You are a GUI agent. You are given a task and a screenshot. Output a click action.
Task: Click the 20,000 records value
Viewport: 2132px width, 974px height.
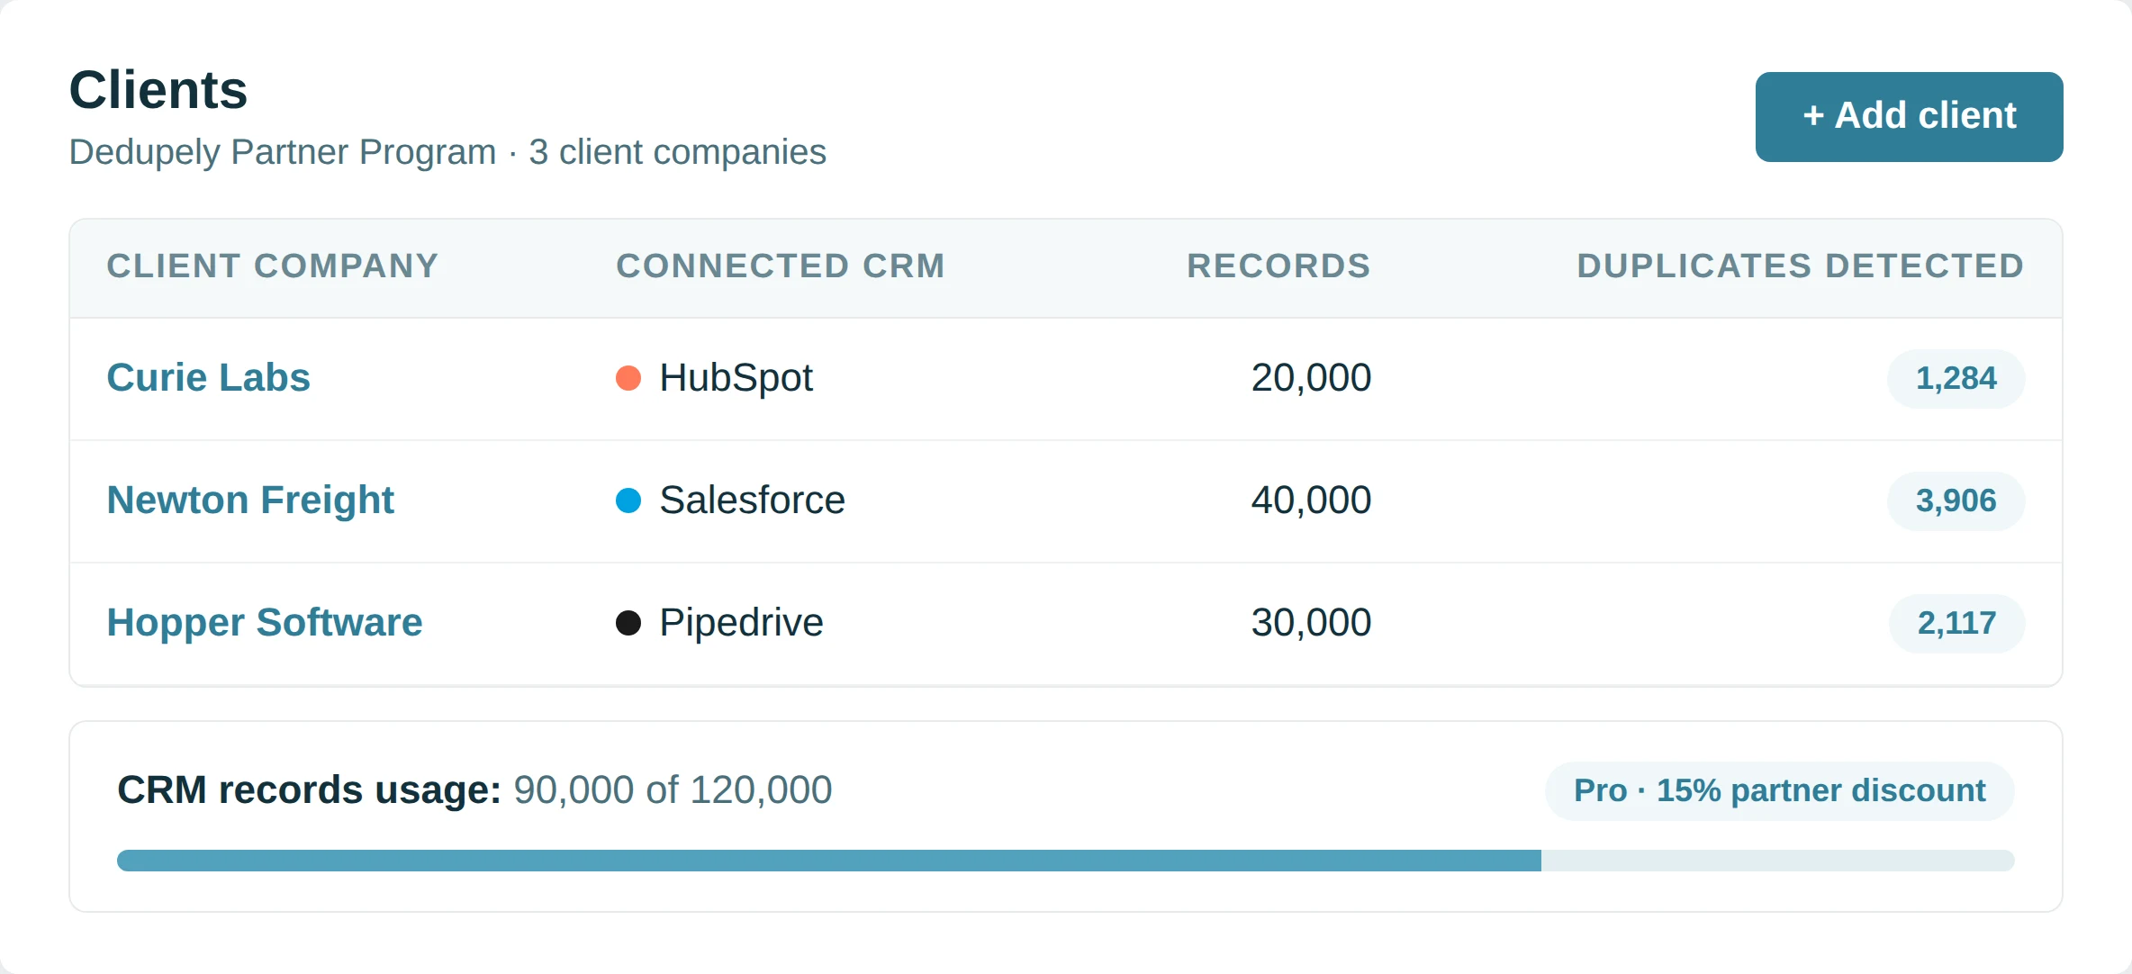[x=1311, y=378]
